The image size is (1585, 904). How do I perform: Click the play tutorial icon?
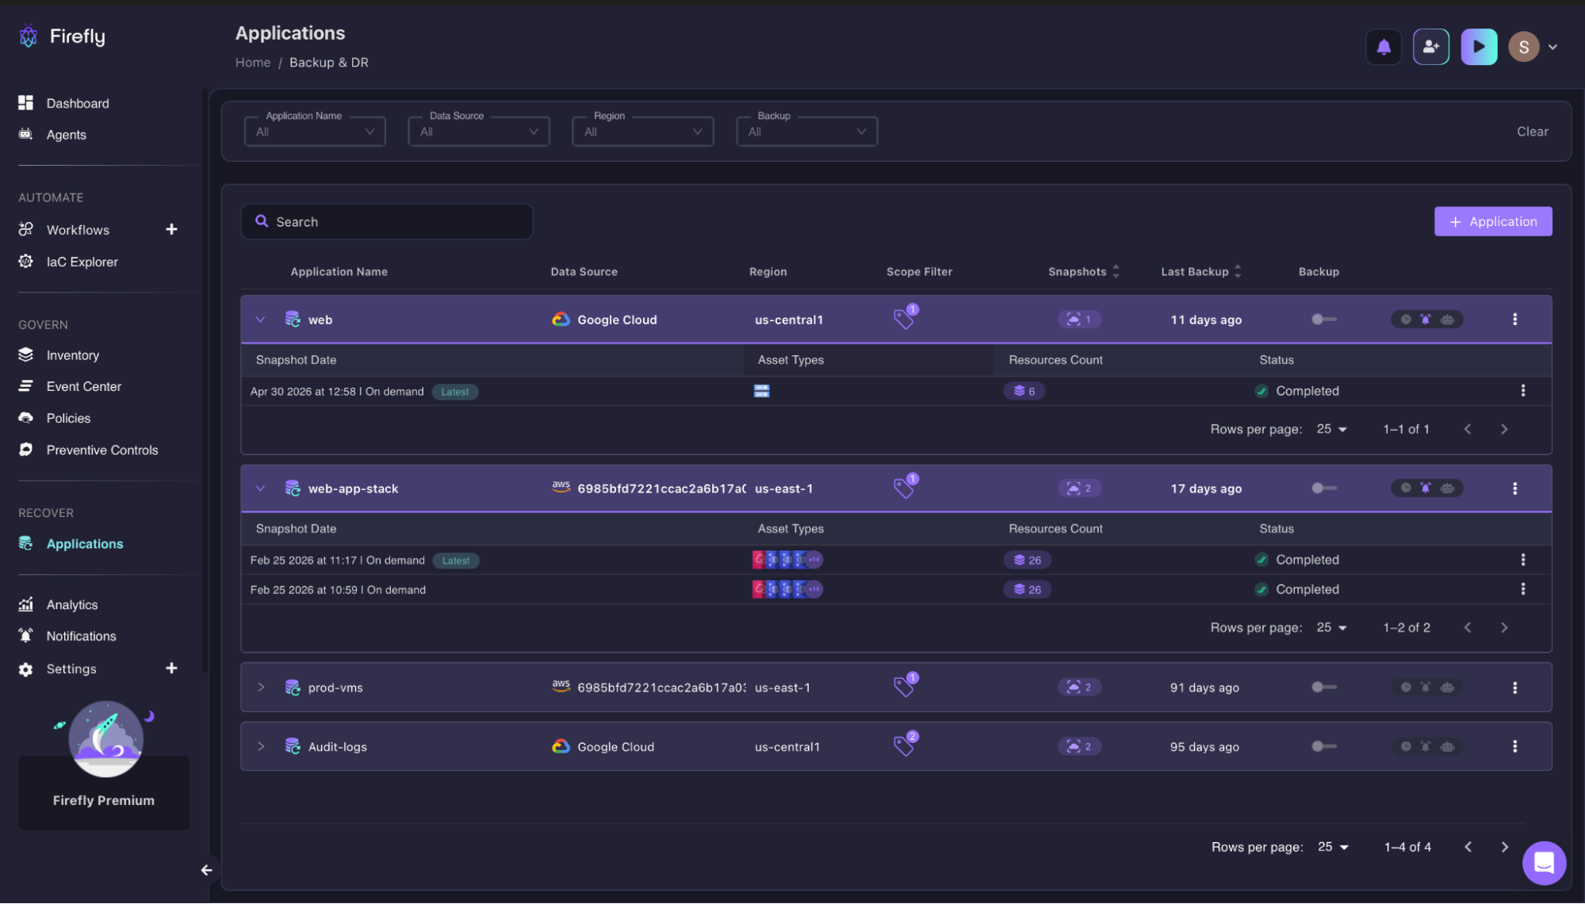click(x=1479, y=47)
